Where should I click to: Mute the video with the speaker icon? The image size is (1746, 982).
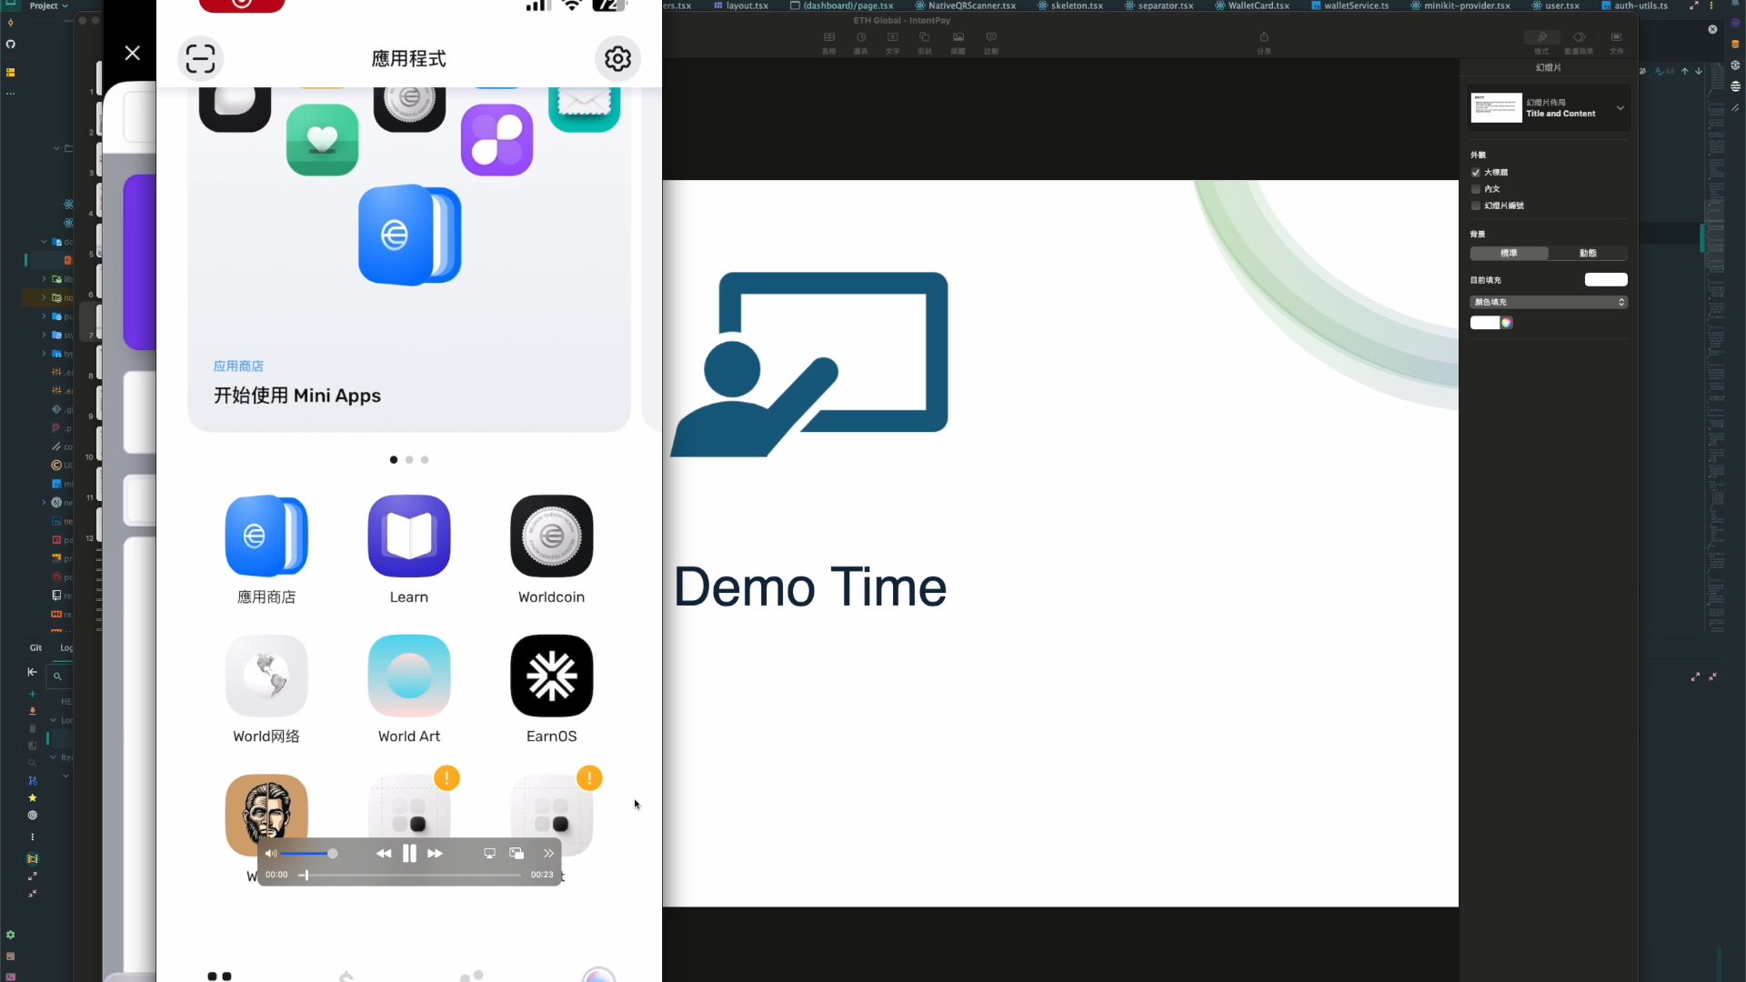(x=271, y=853)
